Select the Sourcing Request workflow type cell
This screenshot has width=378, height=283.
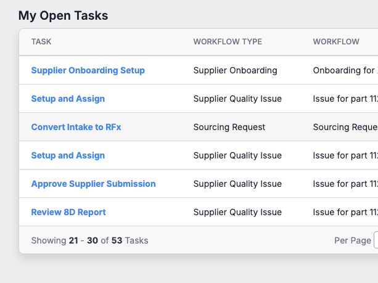pos(229,127)
